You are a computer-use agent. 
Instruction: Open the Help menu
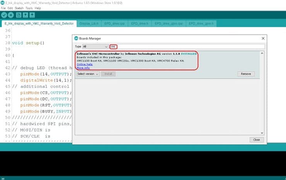pos(38,8)
